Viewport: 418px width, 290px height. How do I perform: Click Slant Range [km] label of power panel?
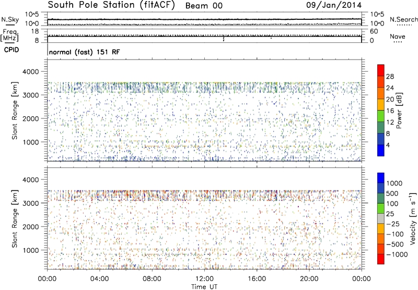click(15, 111)
